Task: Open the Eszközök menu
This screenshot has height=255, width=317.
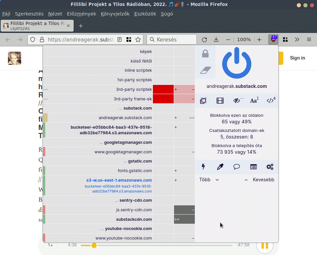Action: pyautogui.click(x=145, y=14)
